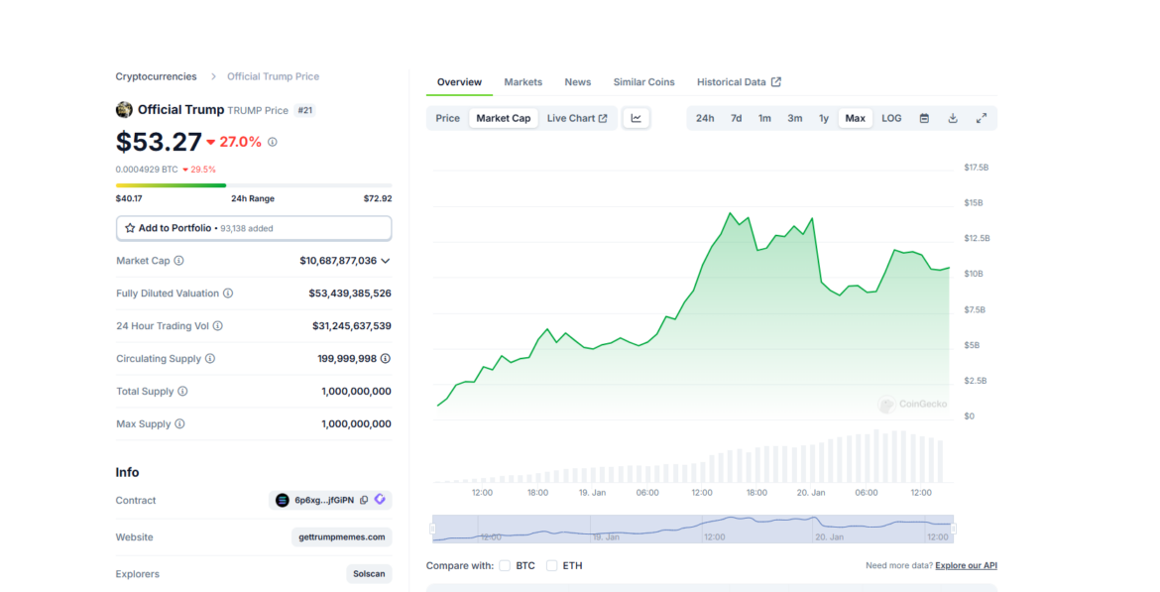Screen dimensions: 1160x592
Task: Toggle LOG scale on the chart
Action: click(891, 118)
